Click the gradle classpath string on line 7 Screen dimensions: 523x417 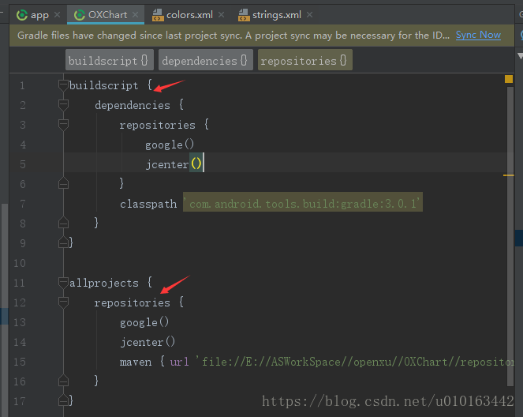(x=303, y=204)
